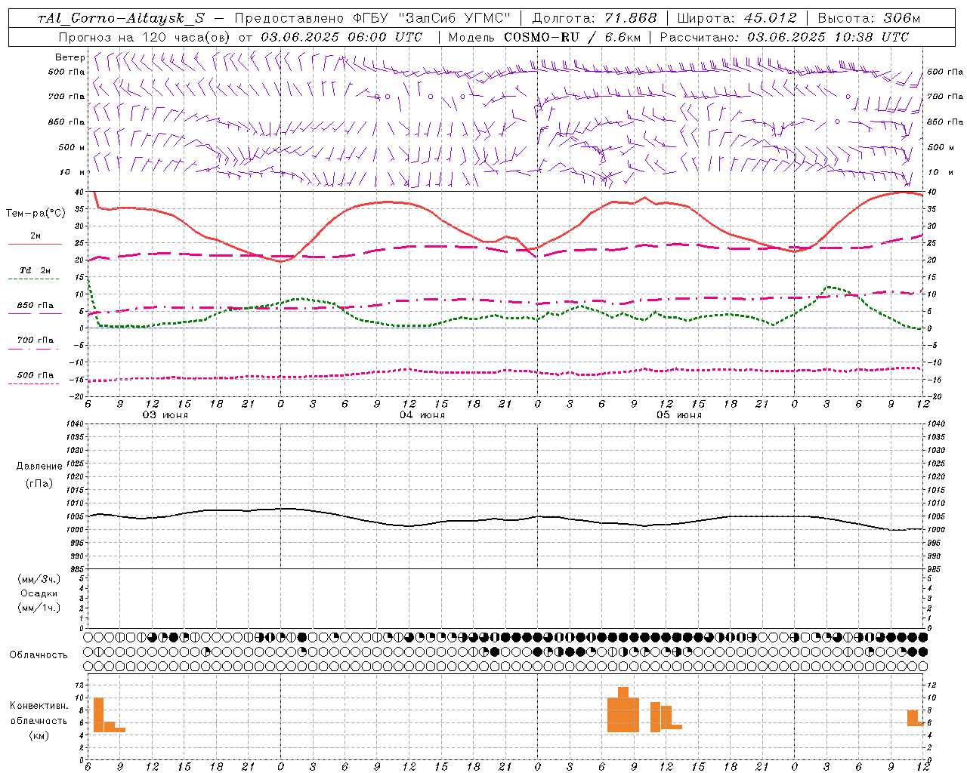Click the Облачность row label
Viewport: 967px width, 773px height.
tap(39, 655)
